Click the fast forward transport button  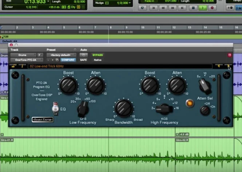click(x=172, y=8)
